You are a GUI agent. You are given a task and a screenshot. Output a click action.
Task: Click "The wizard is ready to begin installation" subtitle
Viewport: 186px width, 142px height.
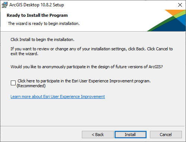(x=44, y=23)
